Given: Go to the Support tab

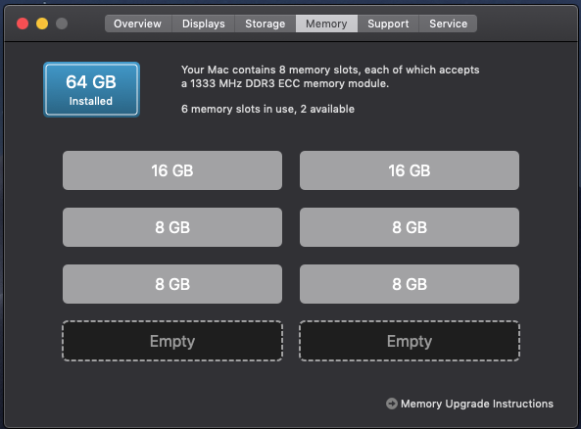Looking at the screenshot, I should (x=388, y=24).
